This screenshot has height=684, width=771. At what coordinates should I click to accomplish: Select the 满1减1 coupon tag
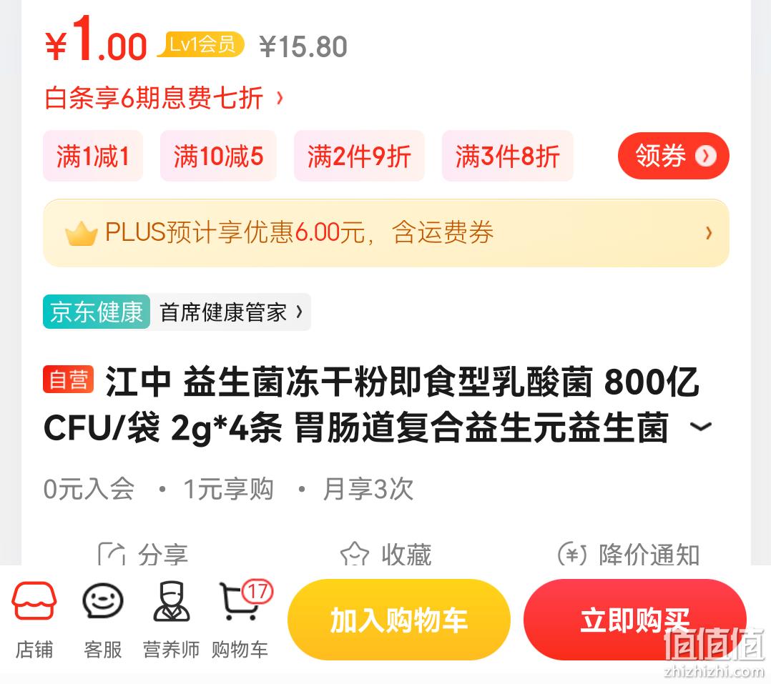93,156
